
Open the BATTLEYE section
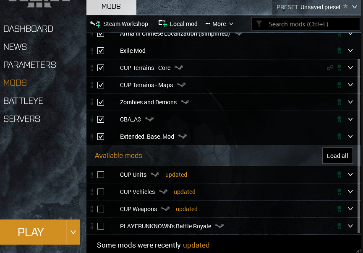tap(23, 101)
